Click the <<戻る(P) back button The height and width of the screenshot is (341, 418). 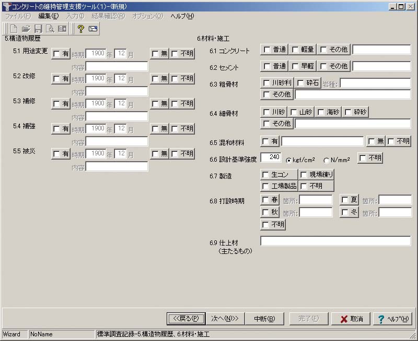coord(186,319)
